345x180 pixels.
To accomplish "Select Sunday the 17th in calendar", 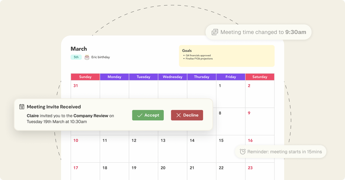I will 85,171.
